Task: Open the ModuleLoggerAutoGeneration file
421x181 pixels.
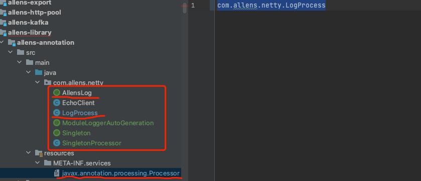Action: click(108, 123)
